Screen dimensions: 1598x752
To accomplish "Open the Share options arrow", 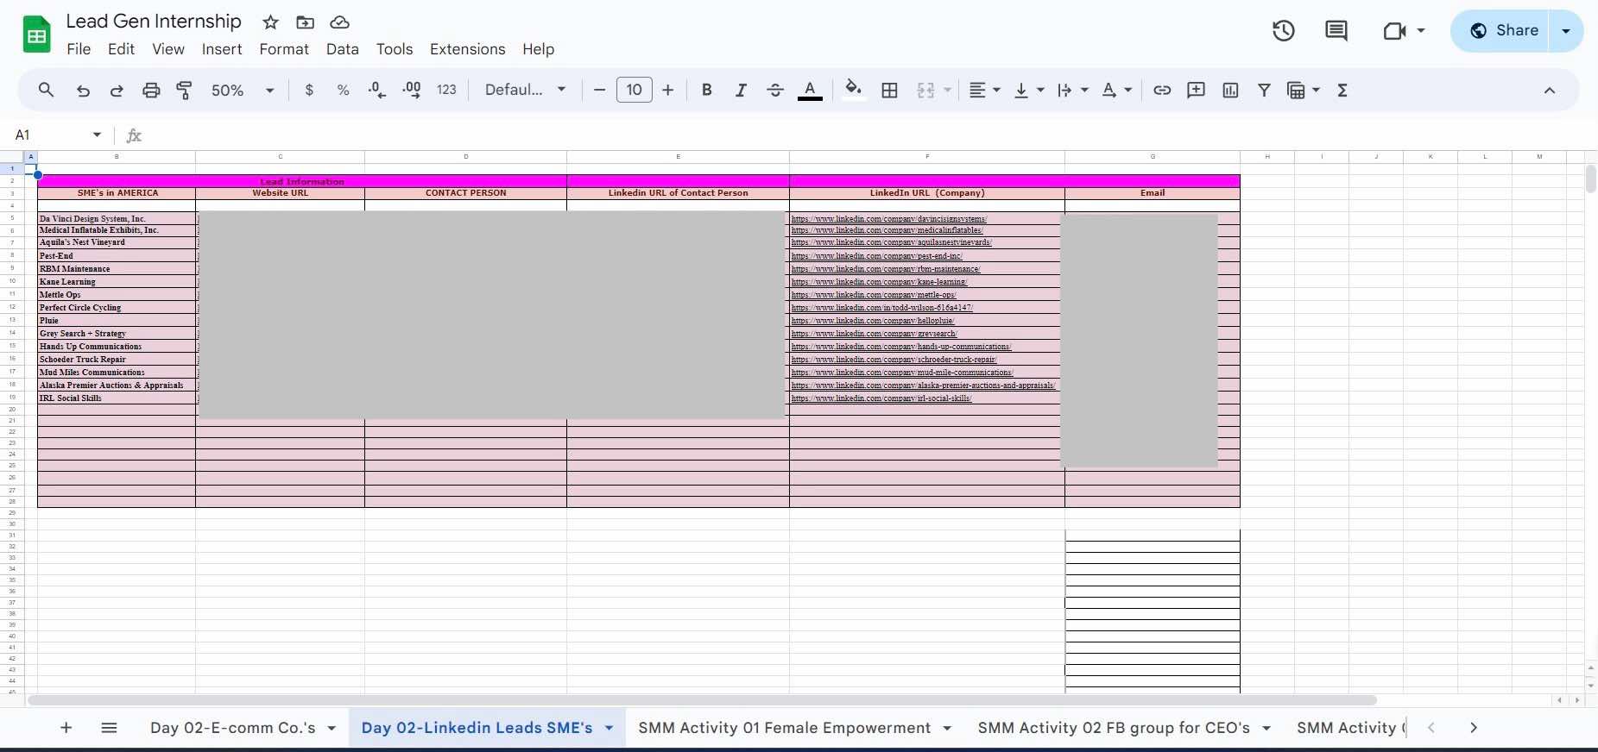I will 1566,31.
